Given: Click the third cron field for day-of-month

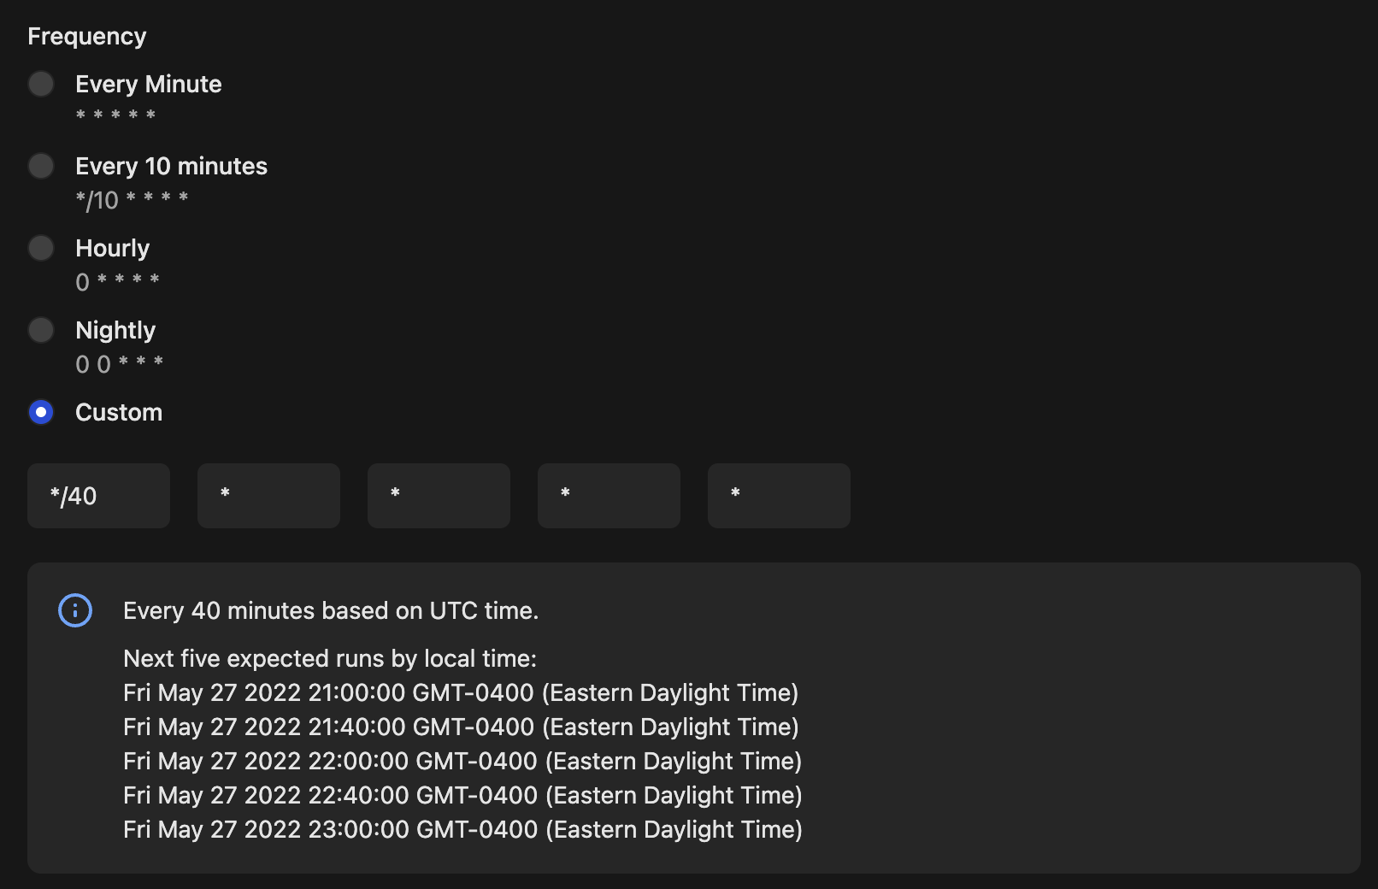Looking at the screenshot, I should (439, 496).
